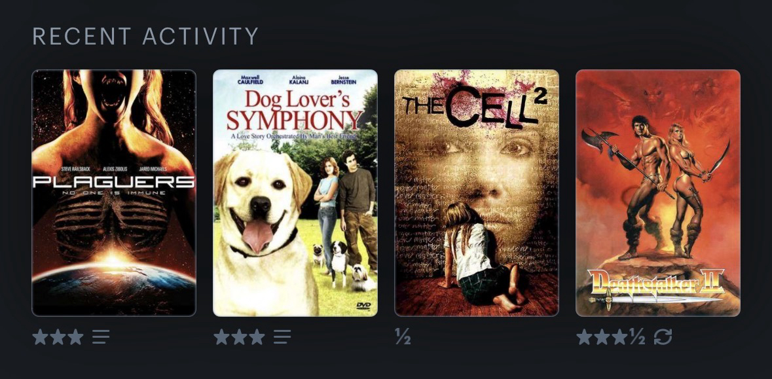Click the rewatch icon under Deathstalker II

click(663, 337)
